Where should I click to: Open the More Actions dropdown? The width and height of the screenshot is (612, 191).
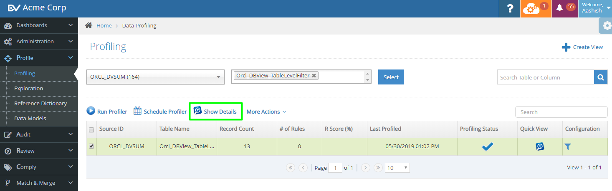tap(266, 112)
